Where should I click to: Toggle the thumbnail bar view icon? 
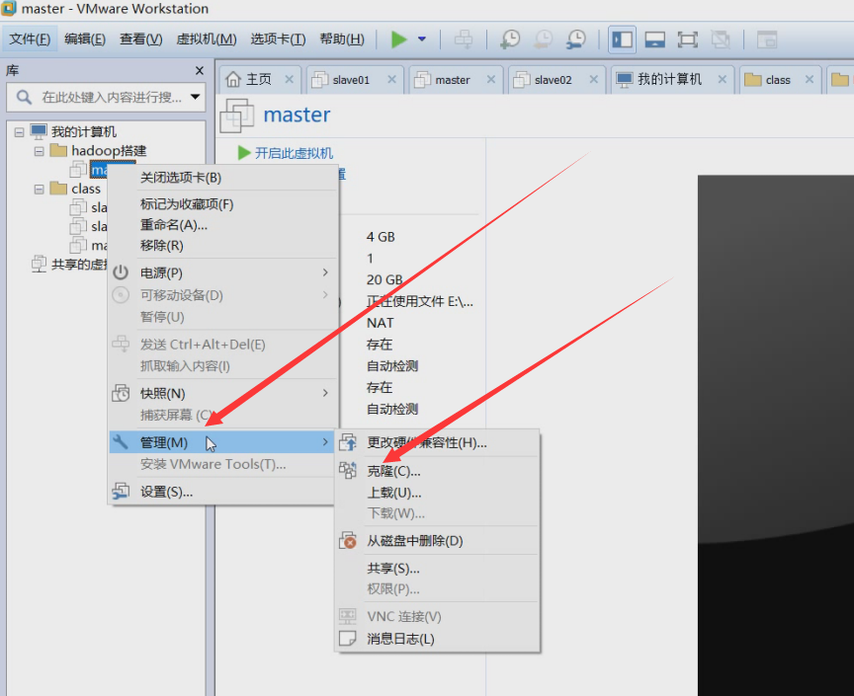click(x=654, y=39)
